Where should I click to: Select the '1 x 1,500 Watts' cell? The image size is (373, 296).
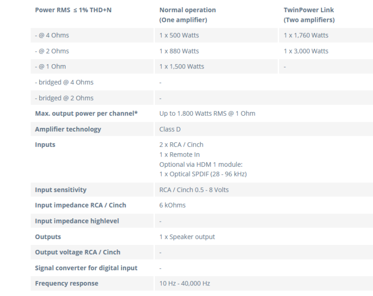pyautogui.click(x=182, y=67)
